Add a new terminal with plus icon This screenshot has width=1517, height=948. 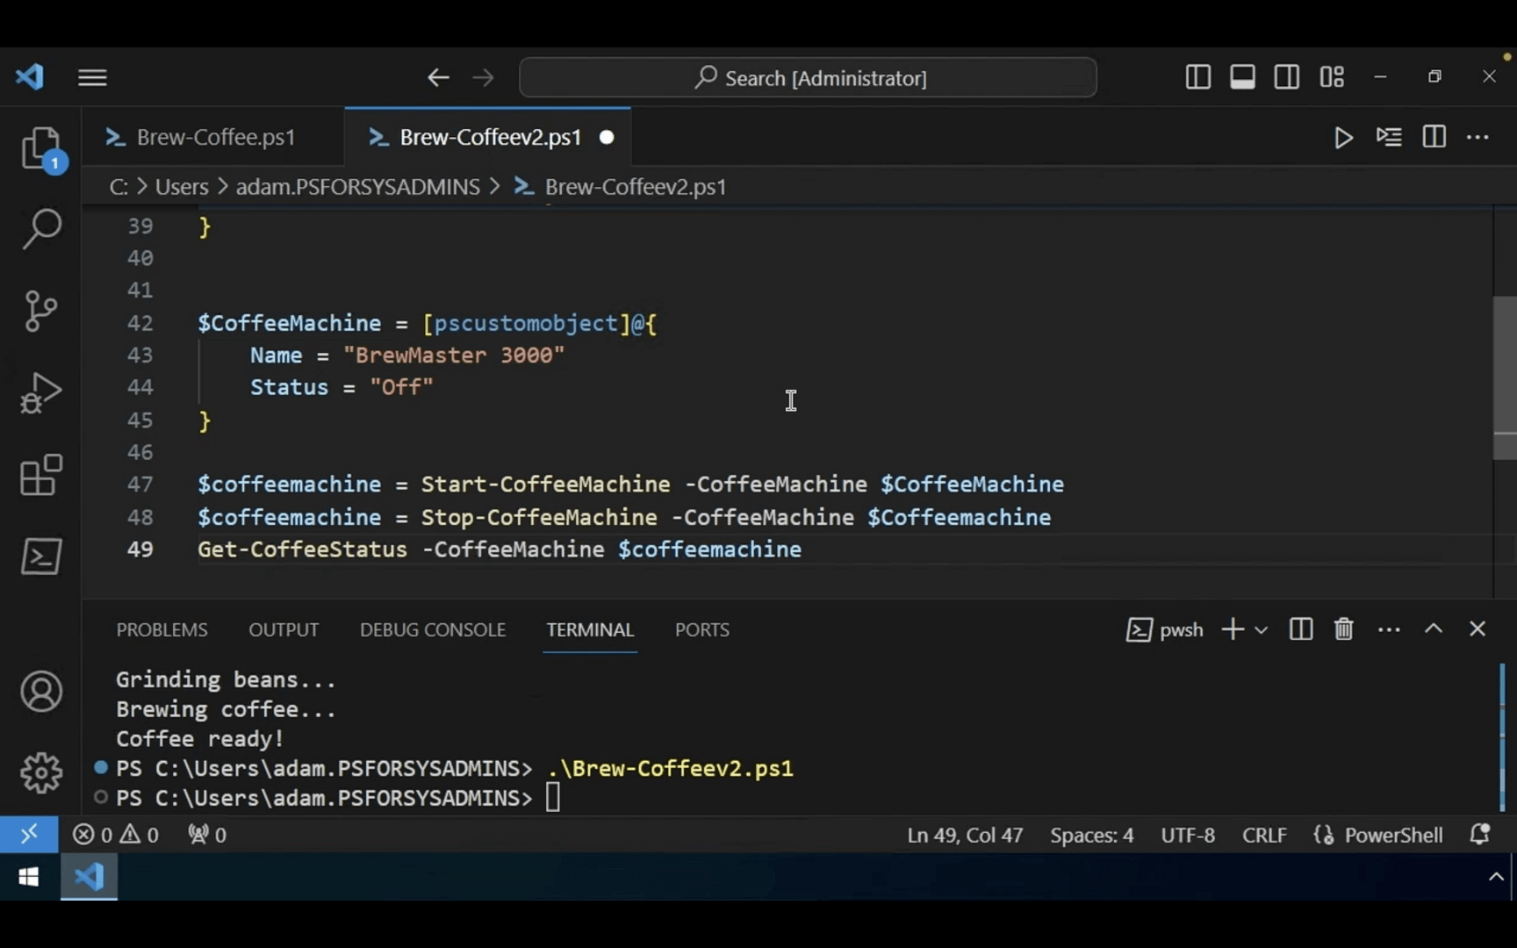(x=1232, y=629)
